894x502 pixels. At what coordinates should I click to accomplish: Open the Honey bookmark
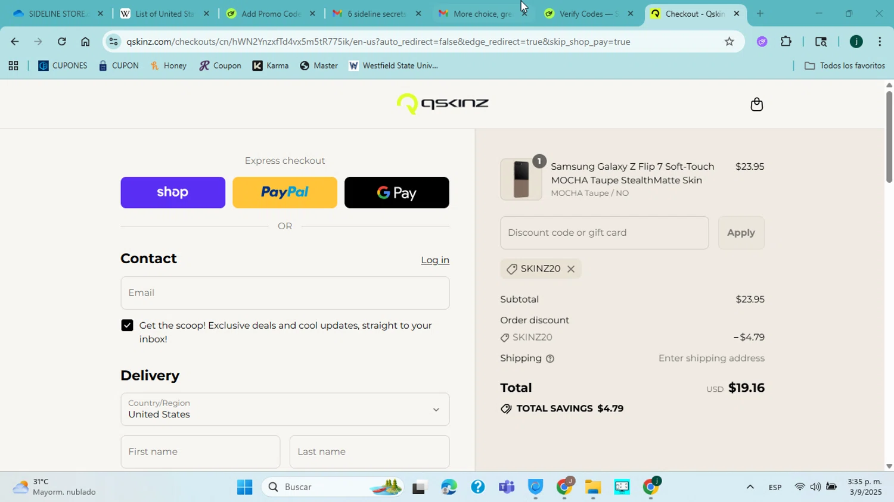[x=169, y=66]
